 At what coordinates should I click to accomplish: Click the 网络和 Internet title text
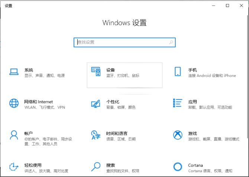[x=39, y=101]
